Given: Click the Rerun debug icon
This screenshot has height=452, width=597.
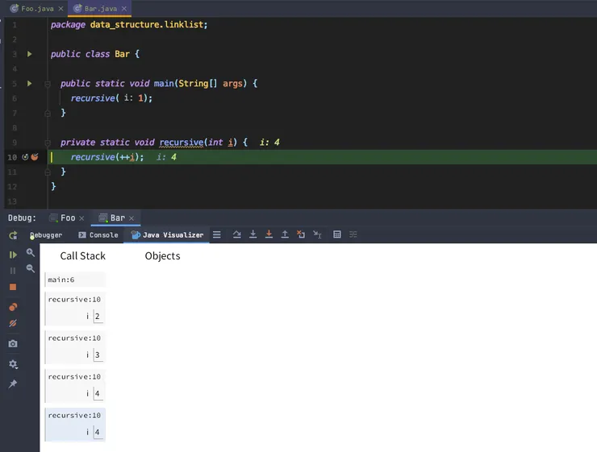Looking at the screenshot, I should point(13,235).
